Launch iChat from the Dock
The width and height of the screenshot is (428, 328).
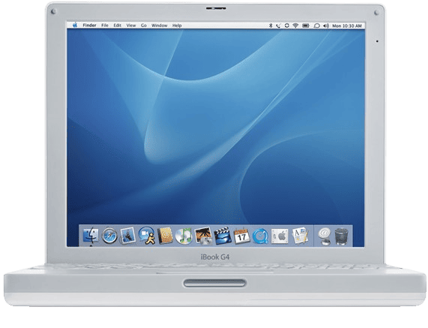click(147, 236)
